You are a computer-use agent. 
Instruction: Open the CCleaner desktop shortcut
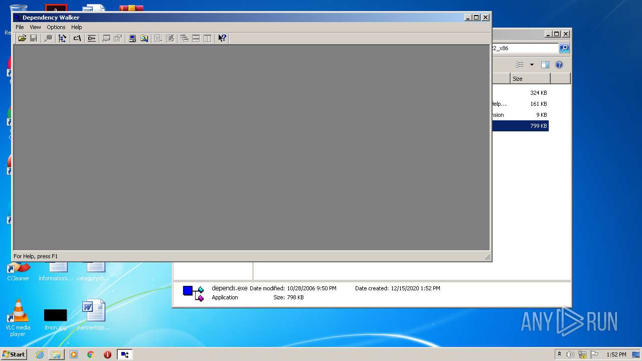18,271
